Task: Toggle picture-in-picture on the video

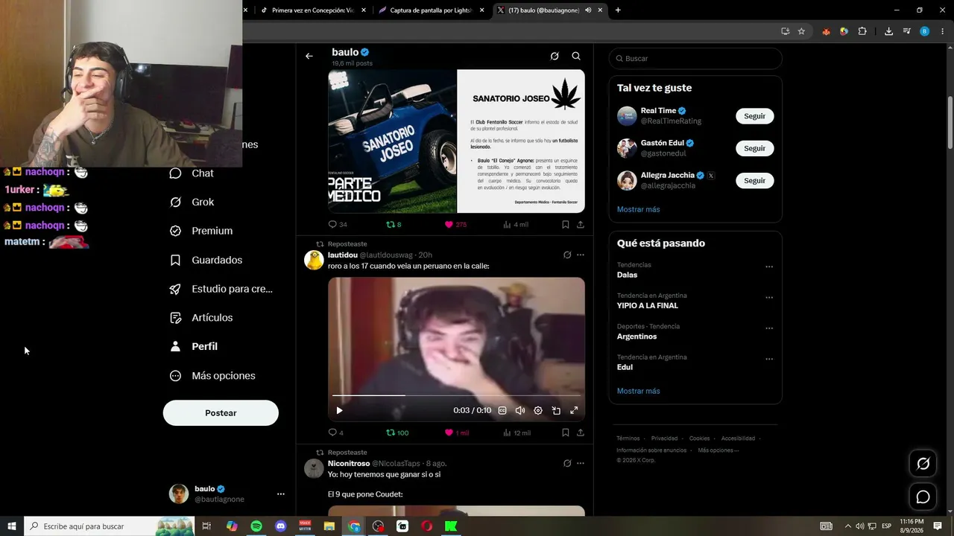Action: (x=556, y=410)
